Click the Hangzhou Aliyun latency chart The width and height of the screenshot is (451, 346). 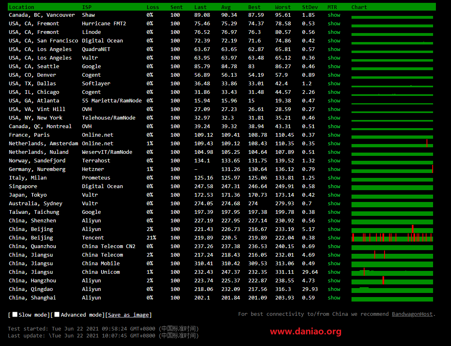[392, 281]
